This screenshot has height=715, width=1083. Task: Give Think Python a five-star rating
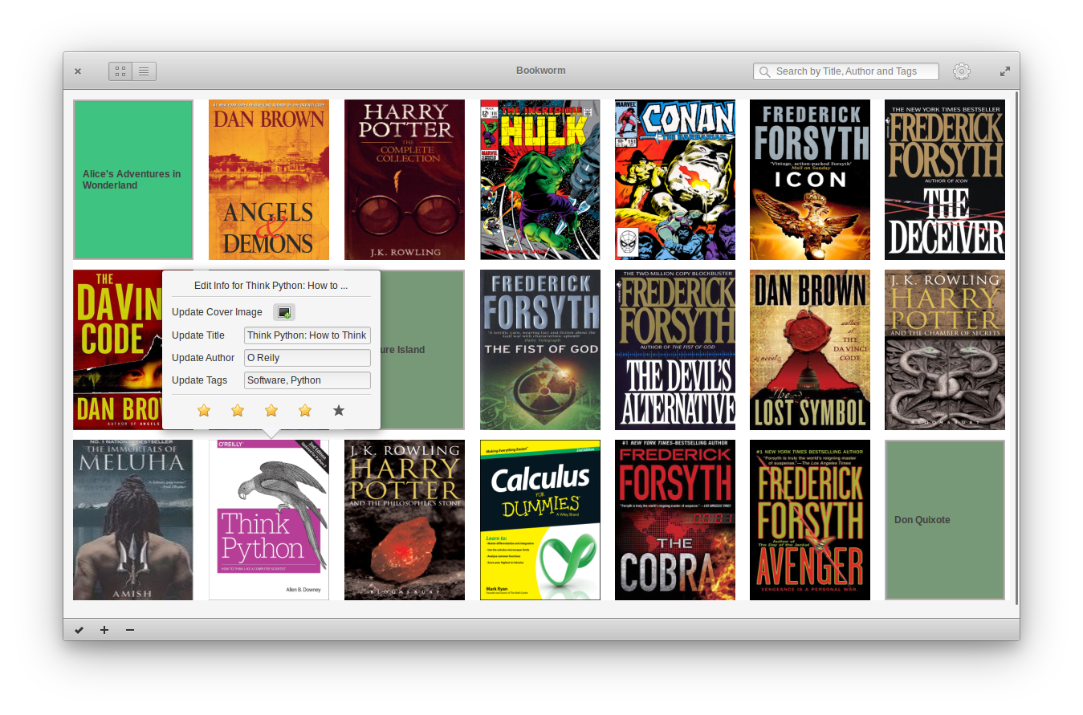(x=339, y=410)
